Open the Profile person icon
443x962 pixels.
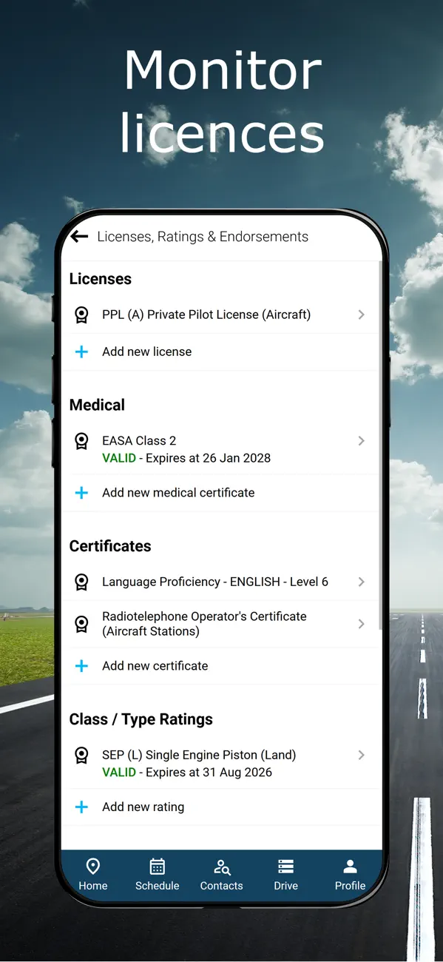[x=351, y=867]
